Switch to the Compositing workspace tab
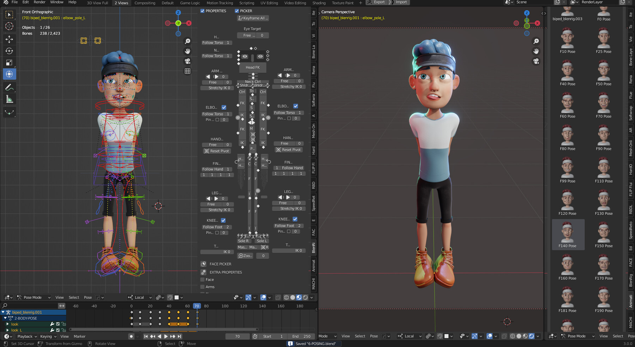Screen dimensions: 635x347 145,3
